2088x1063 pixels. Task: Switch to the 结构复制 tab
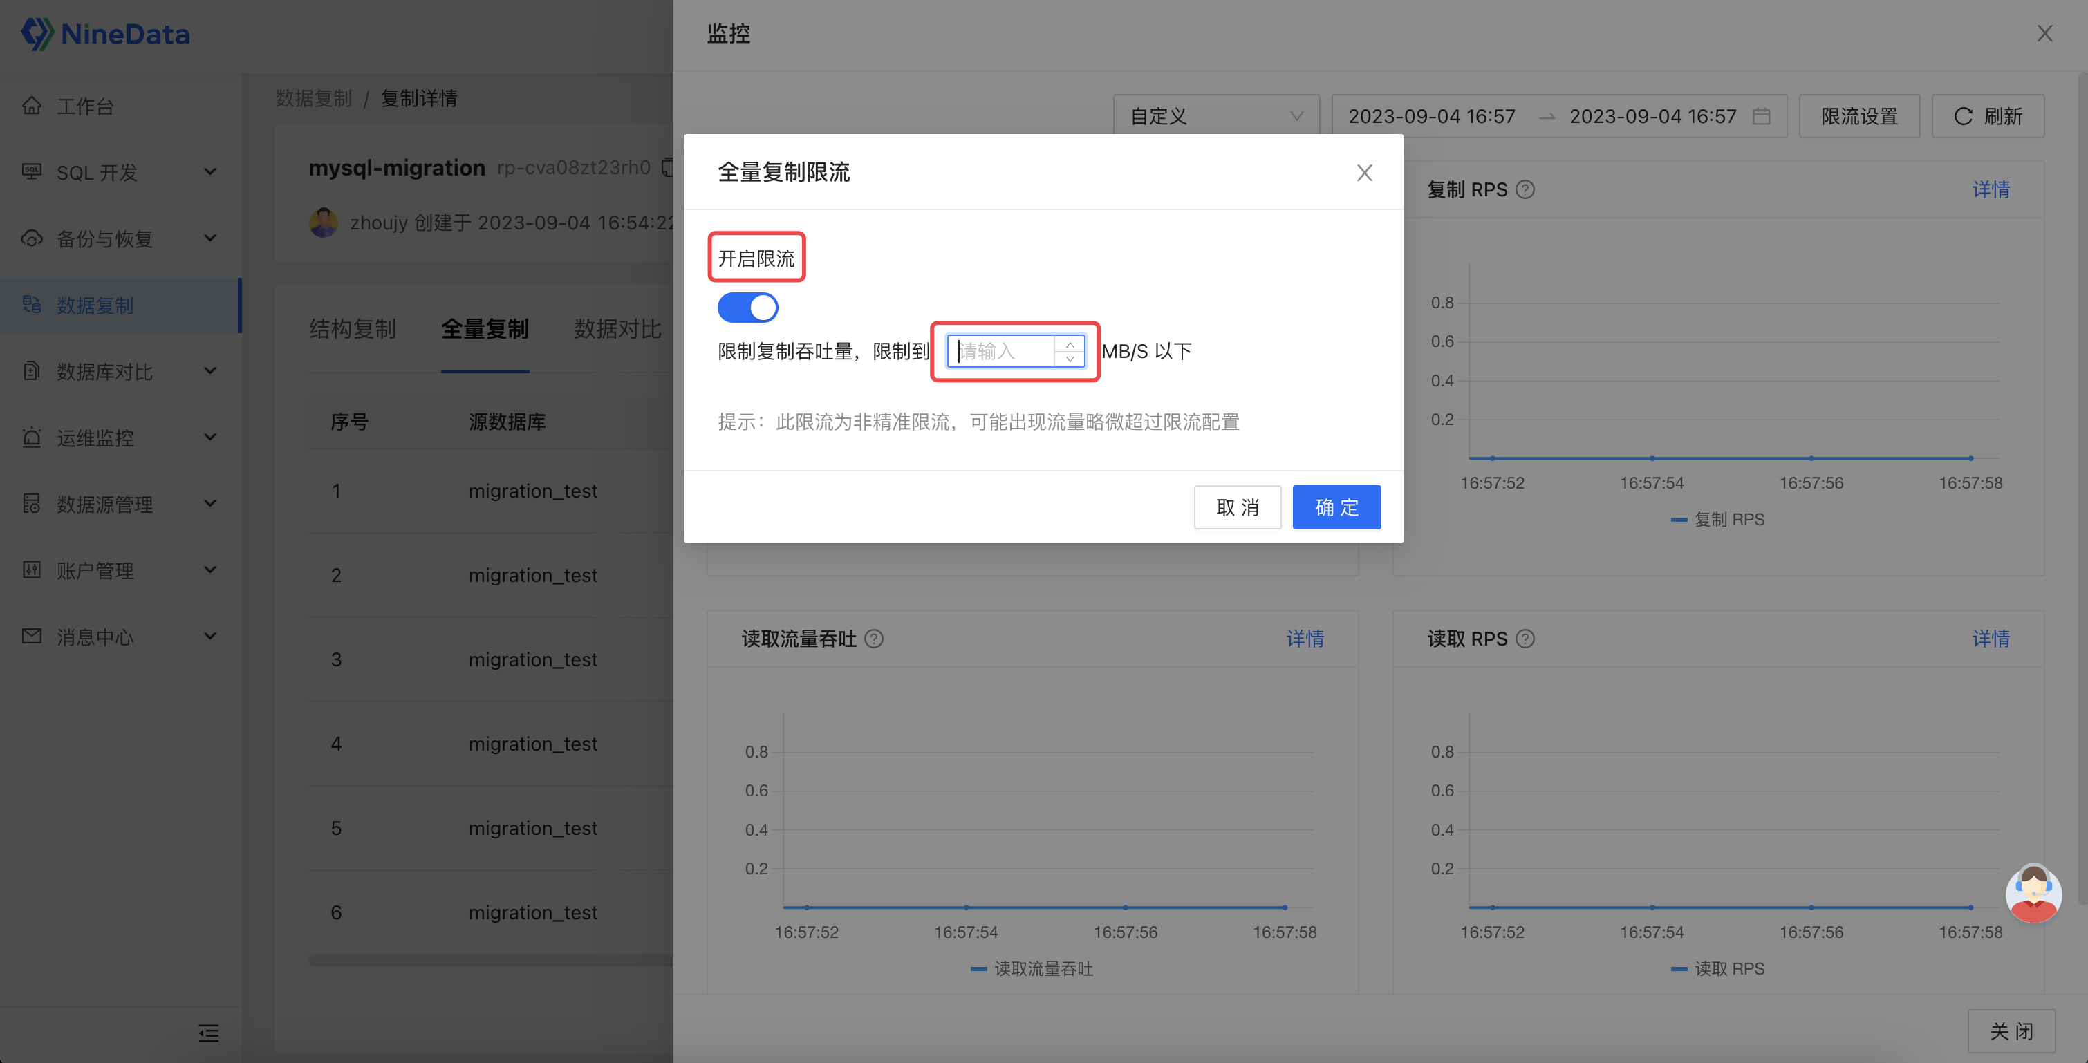tap(352, 329)
